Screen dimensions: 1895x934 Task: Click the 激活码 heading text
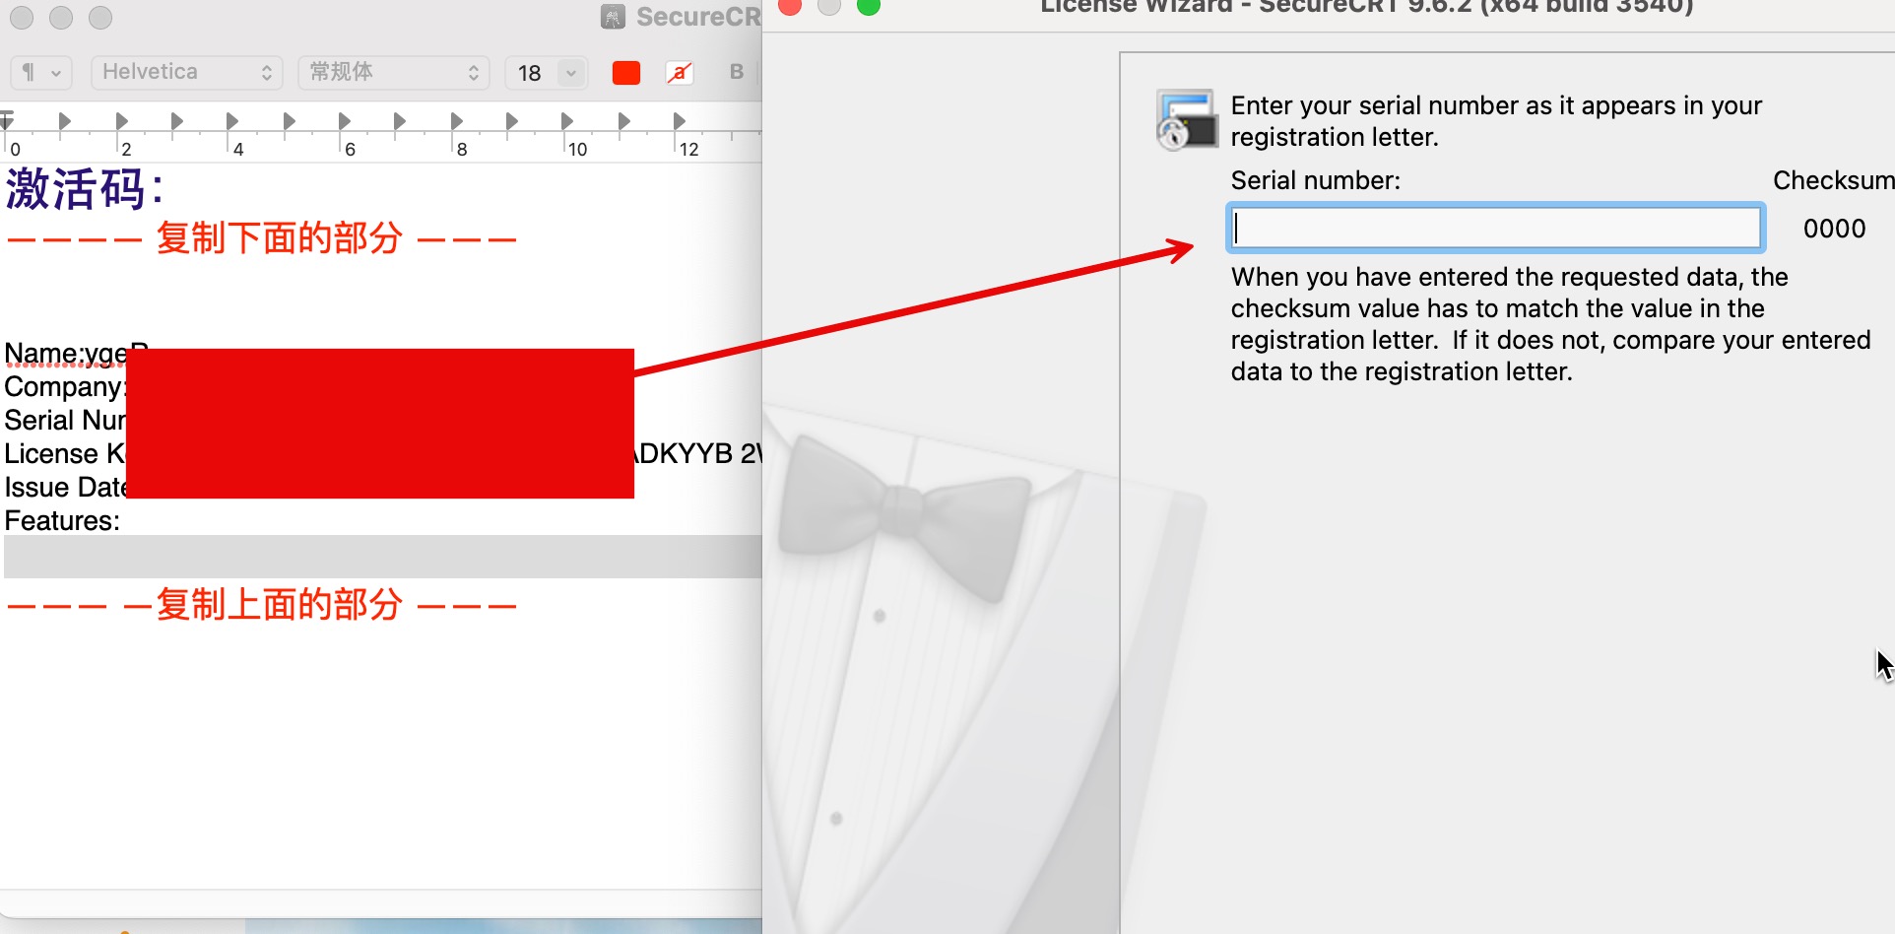[84, 189]
